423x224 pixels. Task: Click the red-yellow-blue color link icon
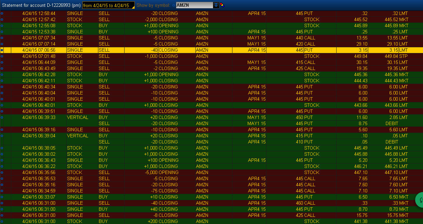[x=222, y=5]
